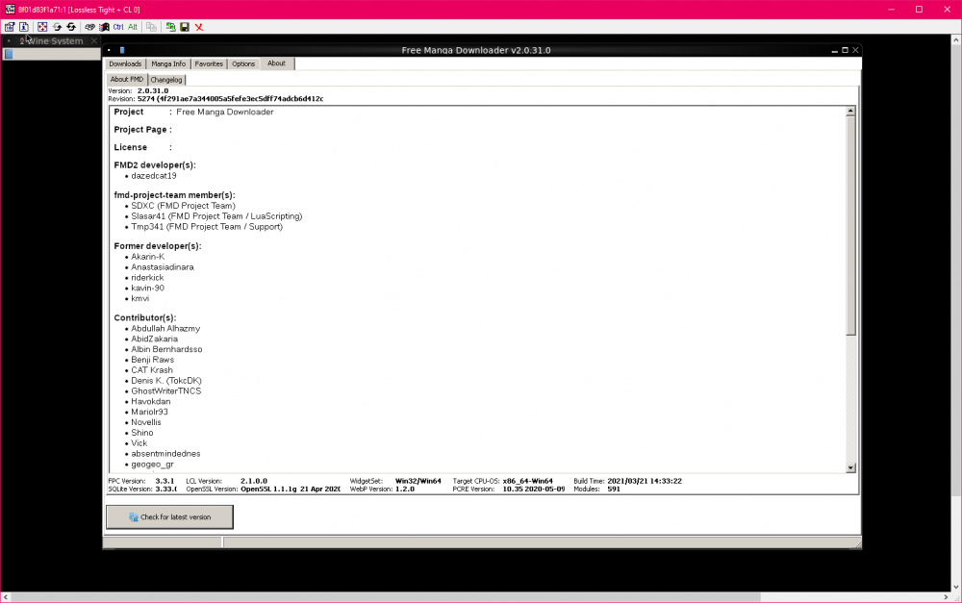Toggle the Ctrl key toolbar button

coord(118,27)
